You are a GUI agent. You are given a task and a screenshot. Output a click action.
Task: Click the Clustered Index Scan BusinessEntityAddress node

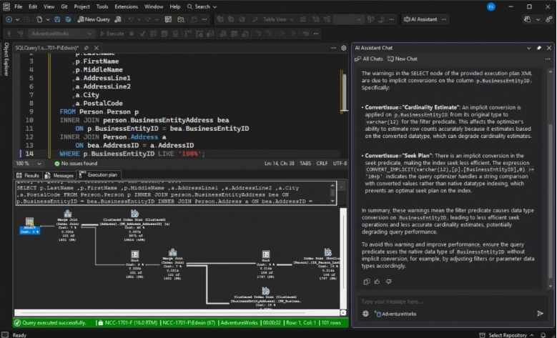(x=265, y=298)
